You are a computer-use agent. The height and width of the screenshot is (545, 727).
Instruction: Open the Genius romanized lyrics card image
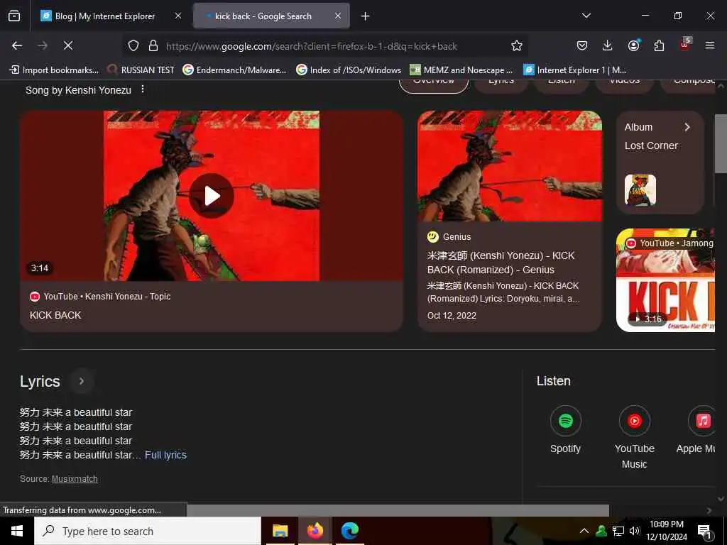[x=510, y=166]
